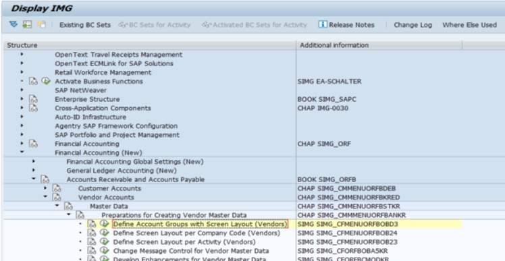Execute Activate Business Functions activity icon
Viewport: 505px width, 261px height.
click(x=46, y=81)
